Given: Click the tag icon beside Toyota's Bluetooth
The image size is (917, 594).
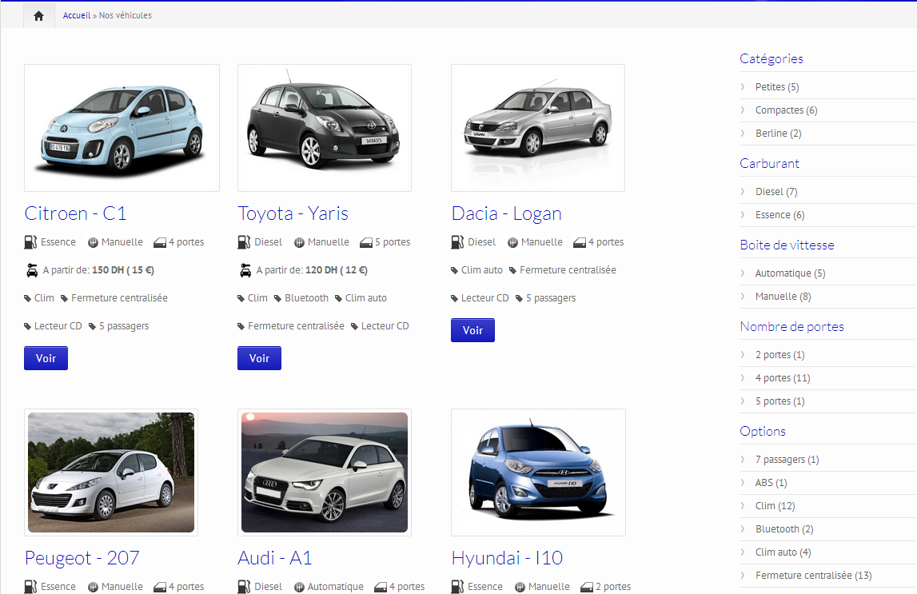Looking at the screenshot, I should tap(277, 299).
